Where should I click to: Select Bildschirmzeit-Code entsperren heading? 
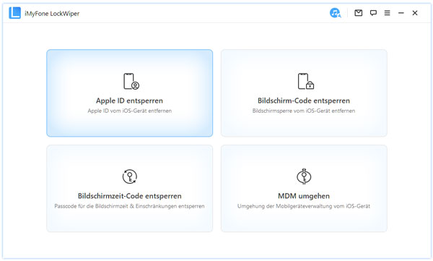(129, 196)
